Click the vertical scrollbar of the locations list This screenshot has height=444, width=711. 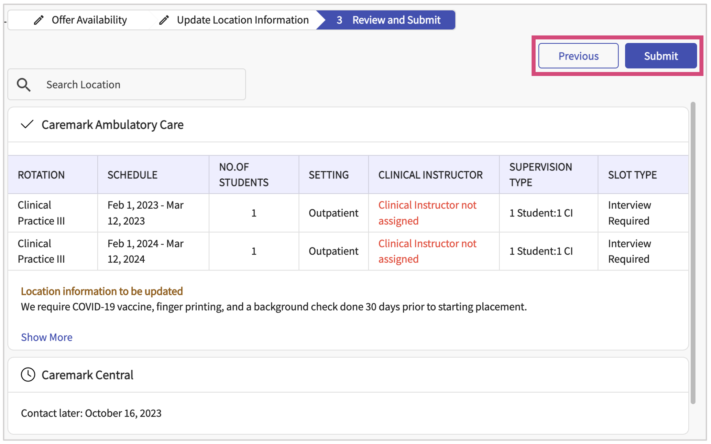[x=693, y=253]
